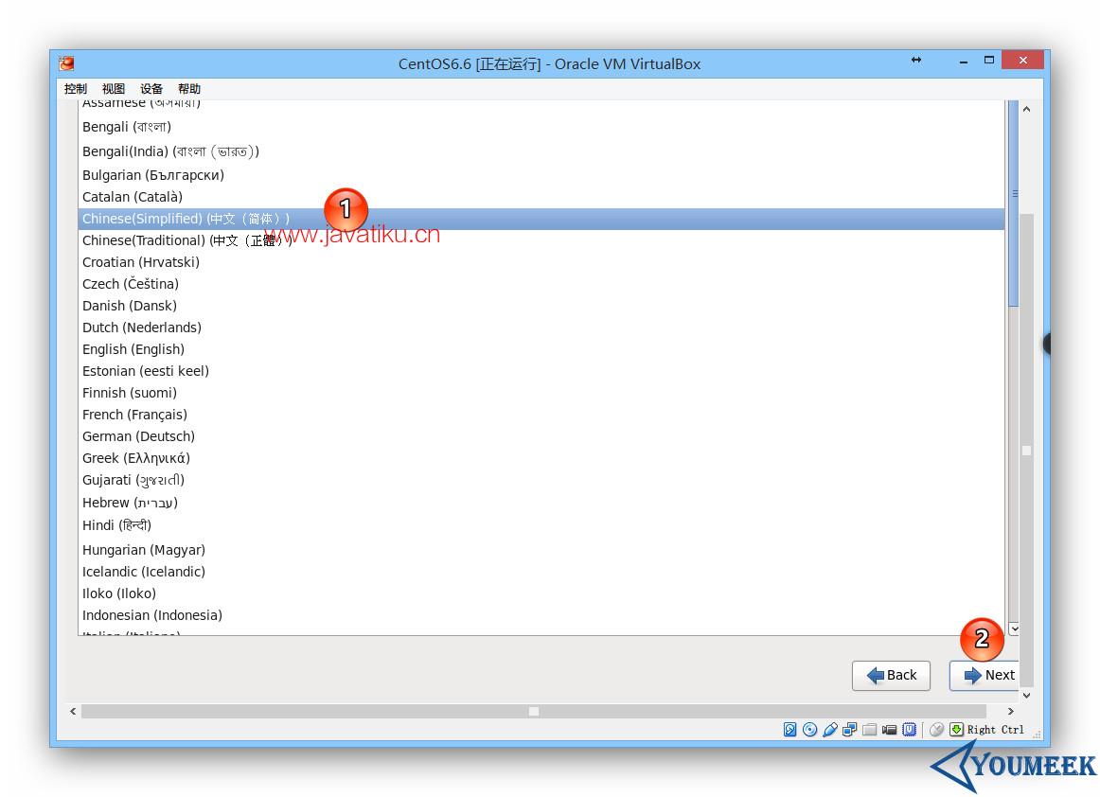This screenshot has width=1100, height=797.
Task: Select Chinese(Simplified) language row
Action: click(x=541, y=219)
